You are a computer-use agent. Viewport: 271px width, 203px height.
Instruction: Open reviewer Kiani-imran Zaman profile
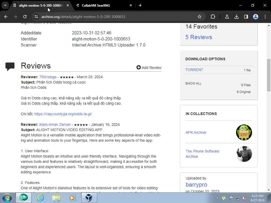(55, 124)
